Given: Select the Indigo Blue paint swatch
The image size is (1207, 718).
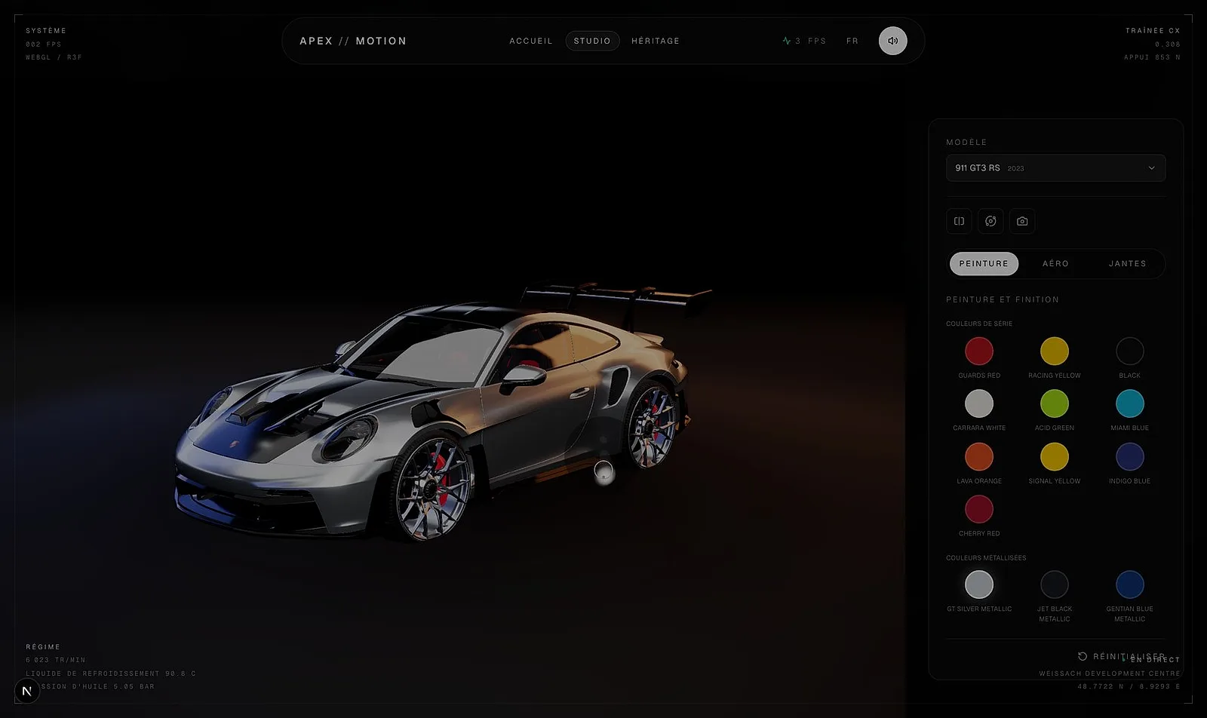Looking at the screenshot, I should click(1130, 457).
